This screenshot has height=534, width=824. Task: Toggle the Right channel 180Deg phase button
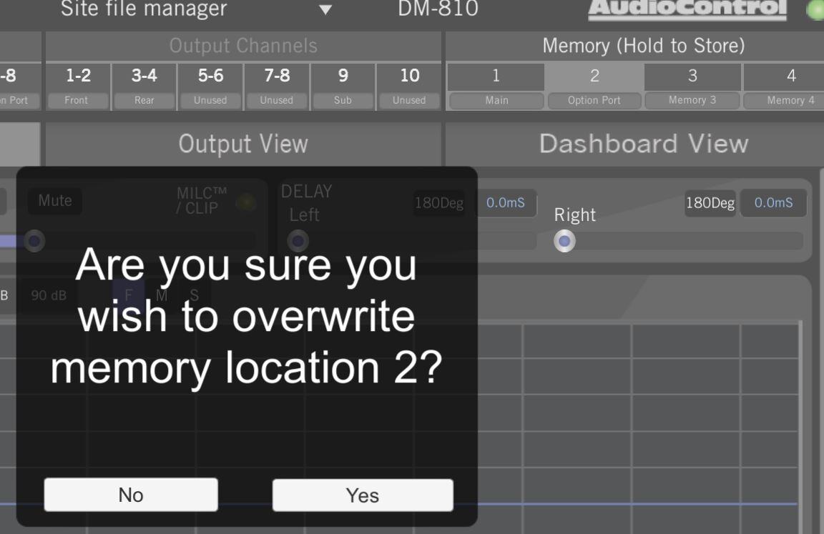coord(710,203)
